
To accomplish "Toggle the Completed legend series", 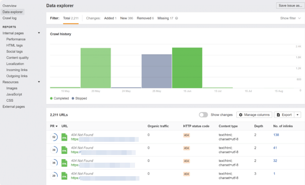I will point(59,98).
